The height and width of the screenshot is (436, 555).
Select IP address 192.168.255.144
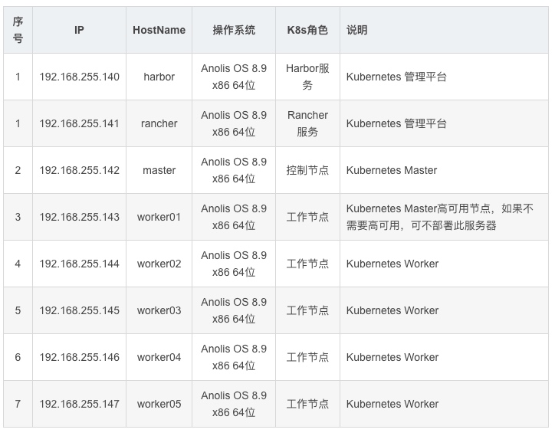(x=80, y=264)
